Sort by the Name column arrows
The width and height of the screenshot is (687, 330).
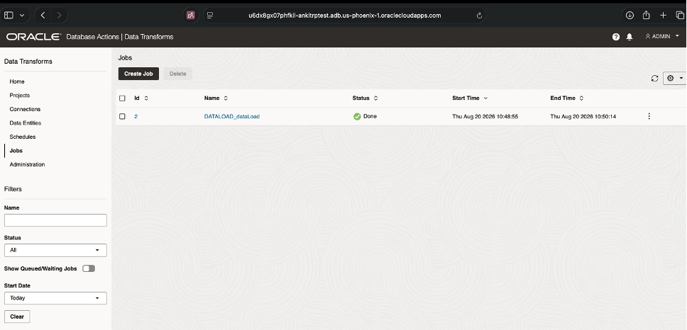pos(226,98)
